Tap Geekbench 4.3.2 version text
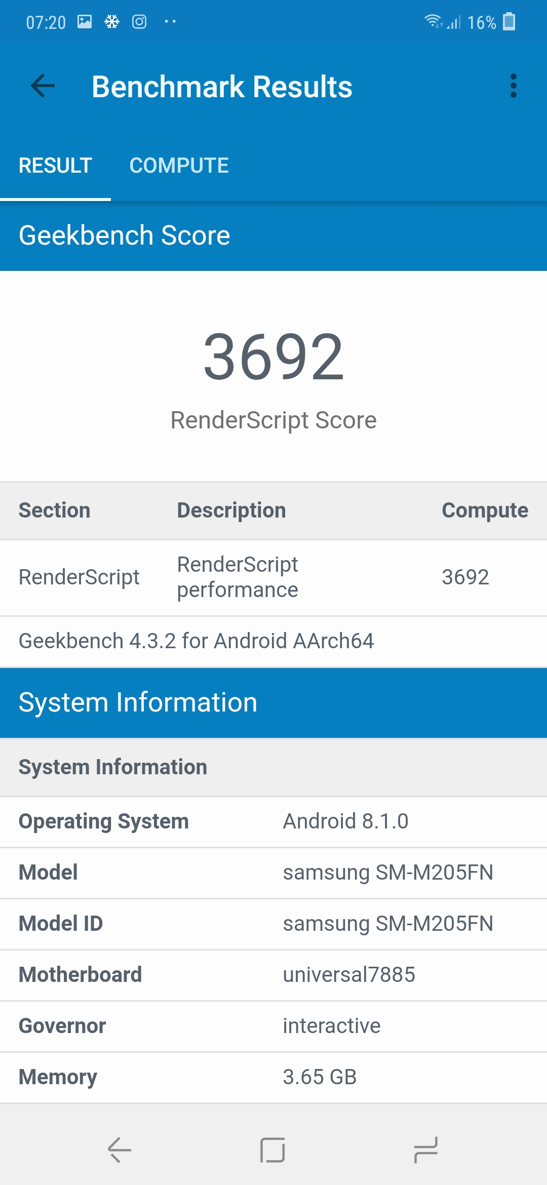The height and width of the screenshot is (1185, 547). pos(197,641)
